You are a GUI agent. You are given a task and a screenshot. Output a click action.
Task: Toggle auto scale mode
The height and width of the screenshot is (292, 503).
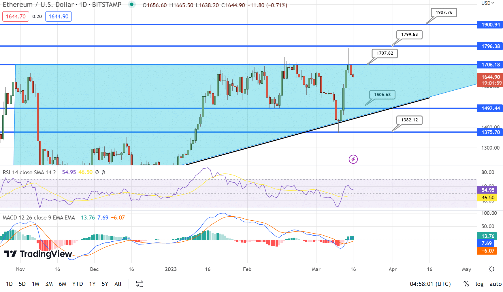click(x=496, y=284)
